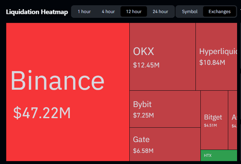The height and width of the screenshot is (164, 241).
Task: Click the $47.22M Binance value
Action: (x=42, y=113)
